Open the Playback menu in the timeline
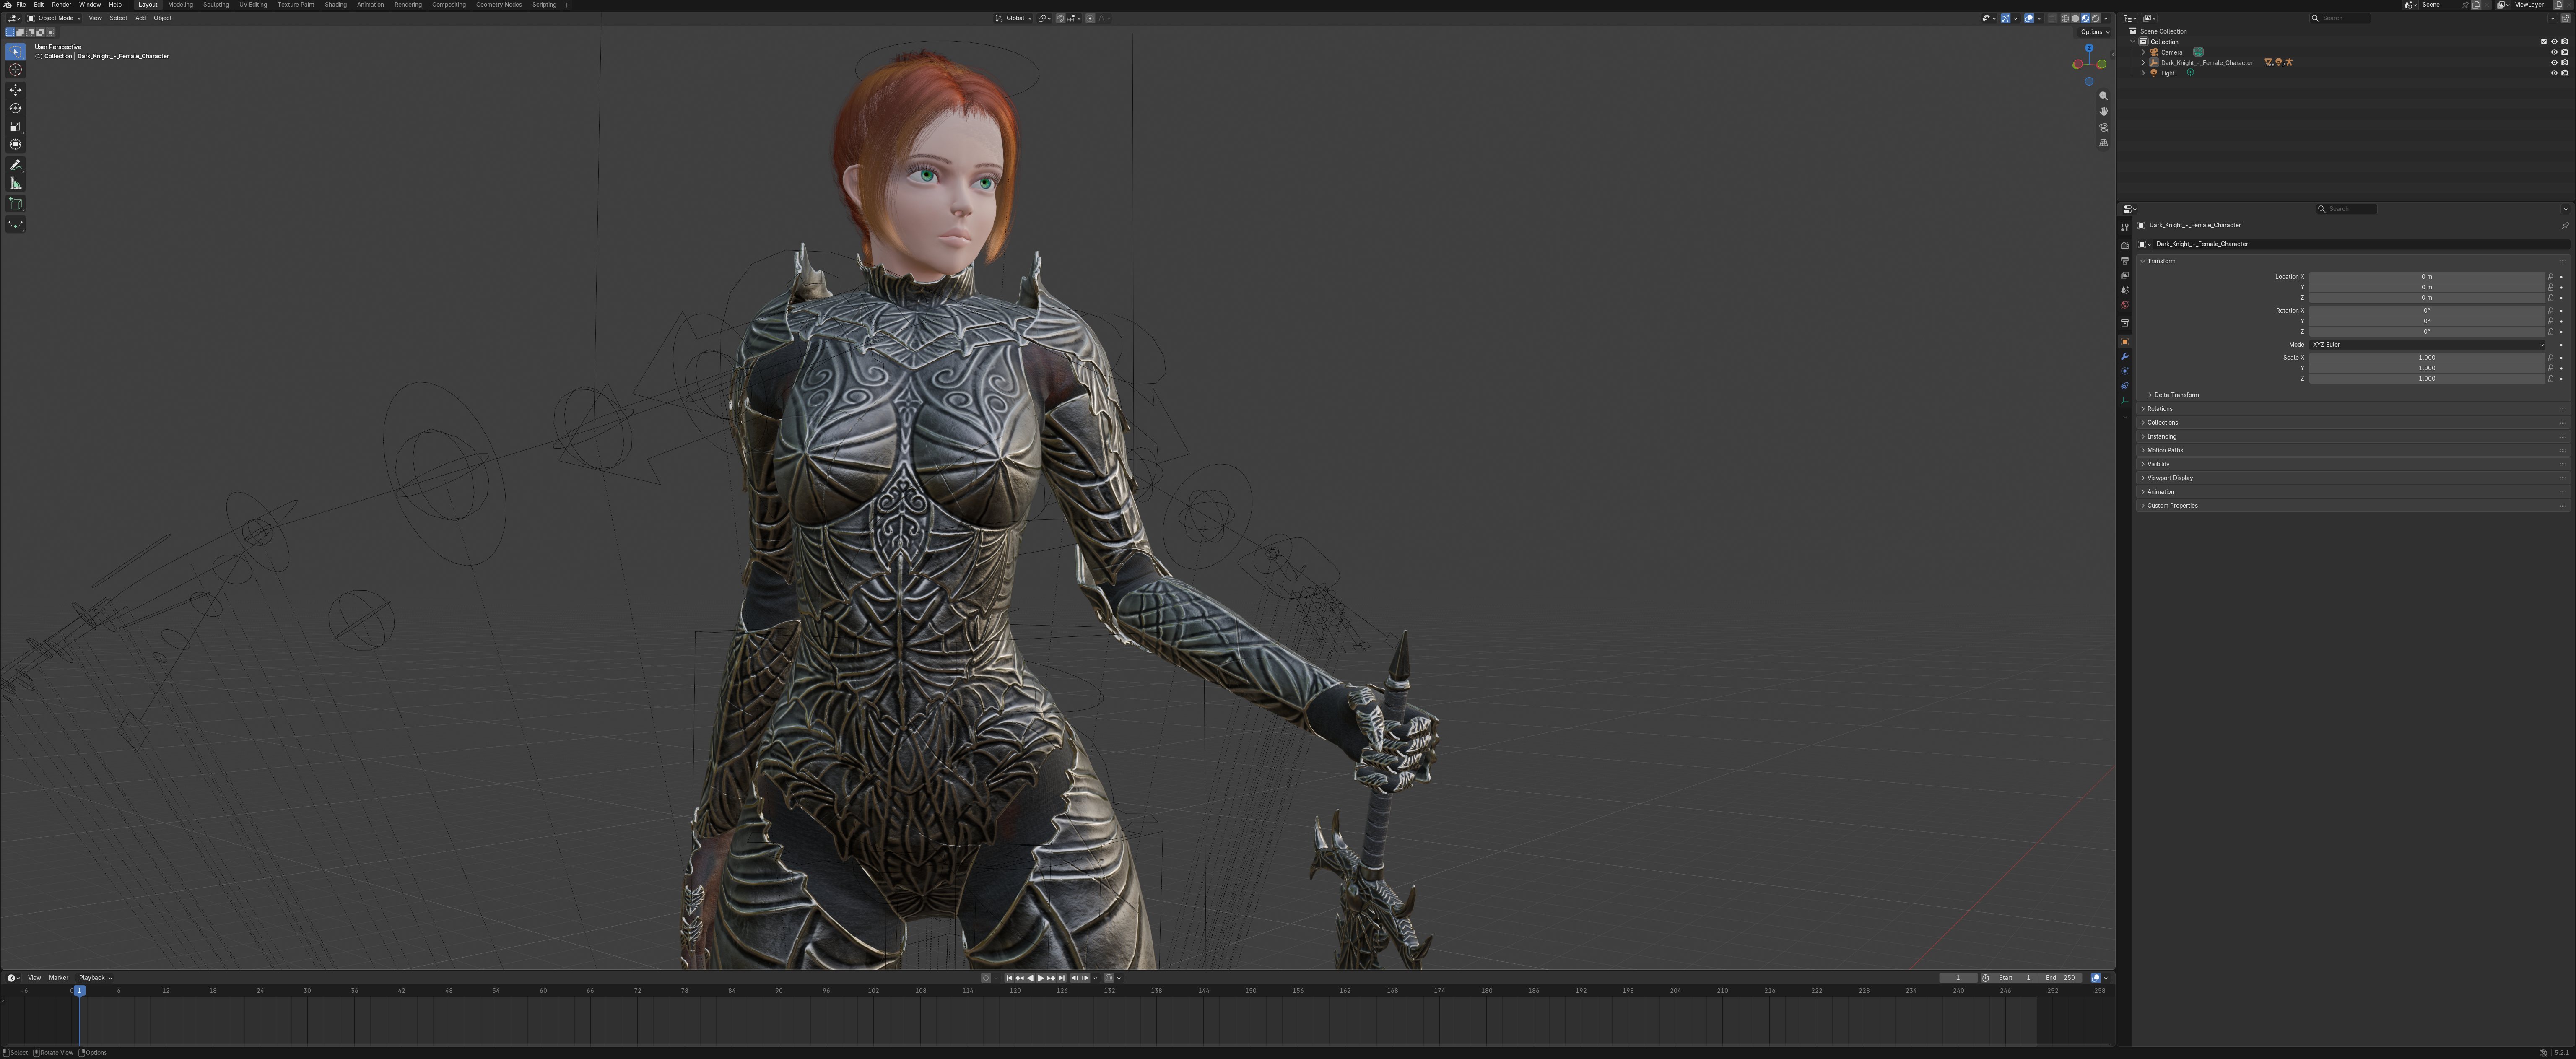 point(95,978)
